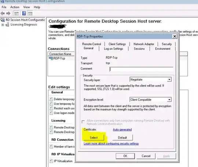Switch to the Network Adapter tab
The image size is (198, 167).
point(144,44)
